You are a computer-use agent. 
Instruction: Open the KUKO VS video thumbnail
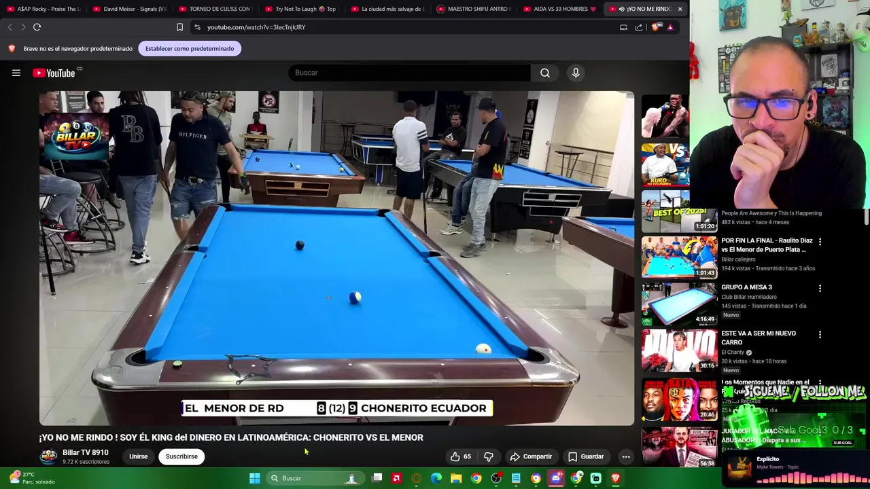click(665, 164)
